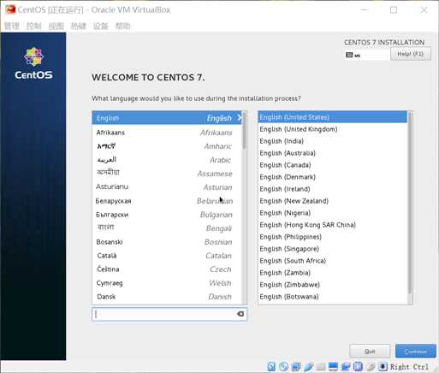439x373 pixels.
Task: Select English (Australia) locale
Action: tap(333, 153)
